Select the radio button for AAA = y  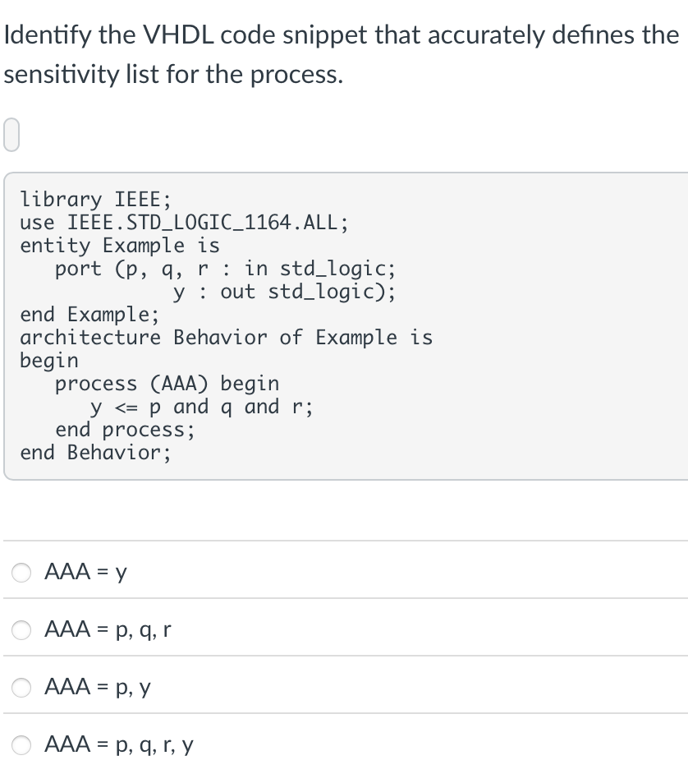[x=21, y=573]
